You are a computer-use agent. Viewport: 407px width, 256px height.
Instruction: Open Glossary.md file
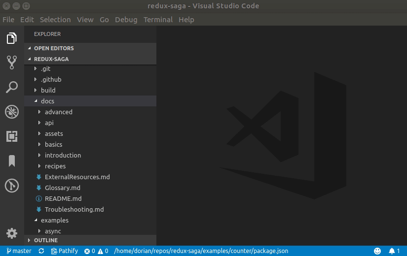90,188
